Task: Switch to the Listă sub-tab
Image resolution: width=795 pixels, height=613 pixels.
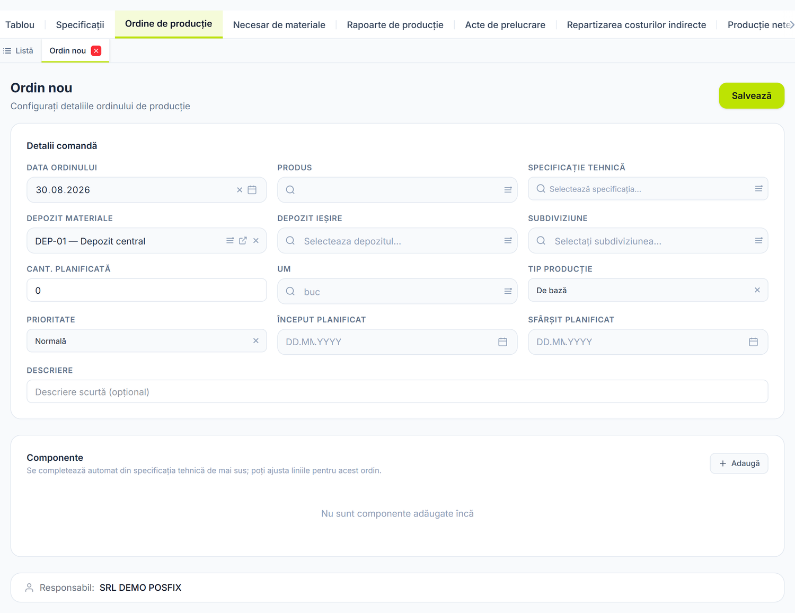Action: [x=19, y=51]
